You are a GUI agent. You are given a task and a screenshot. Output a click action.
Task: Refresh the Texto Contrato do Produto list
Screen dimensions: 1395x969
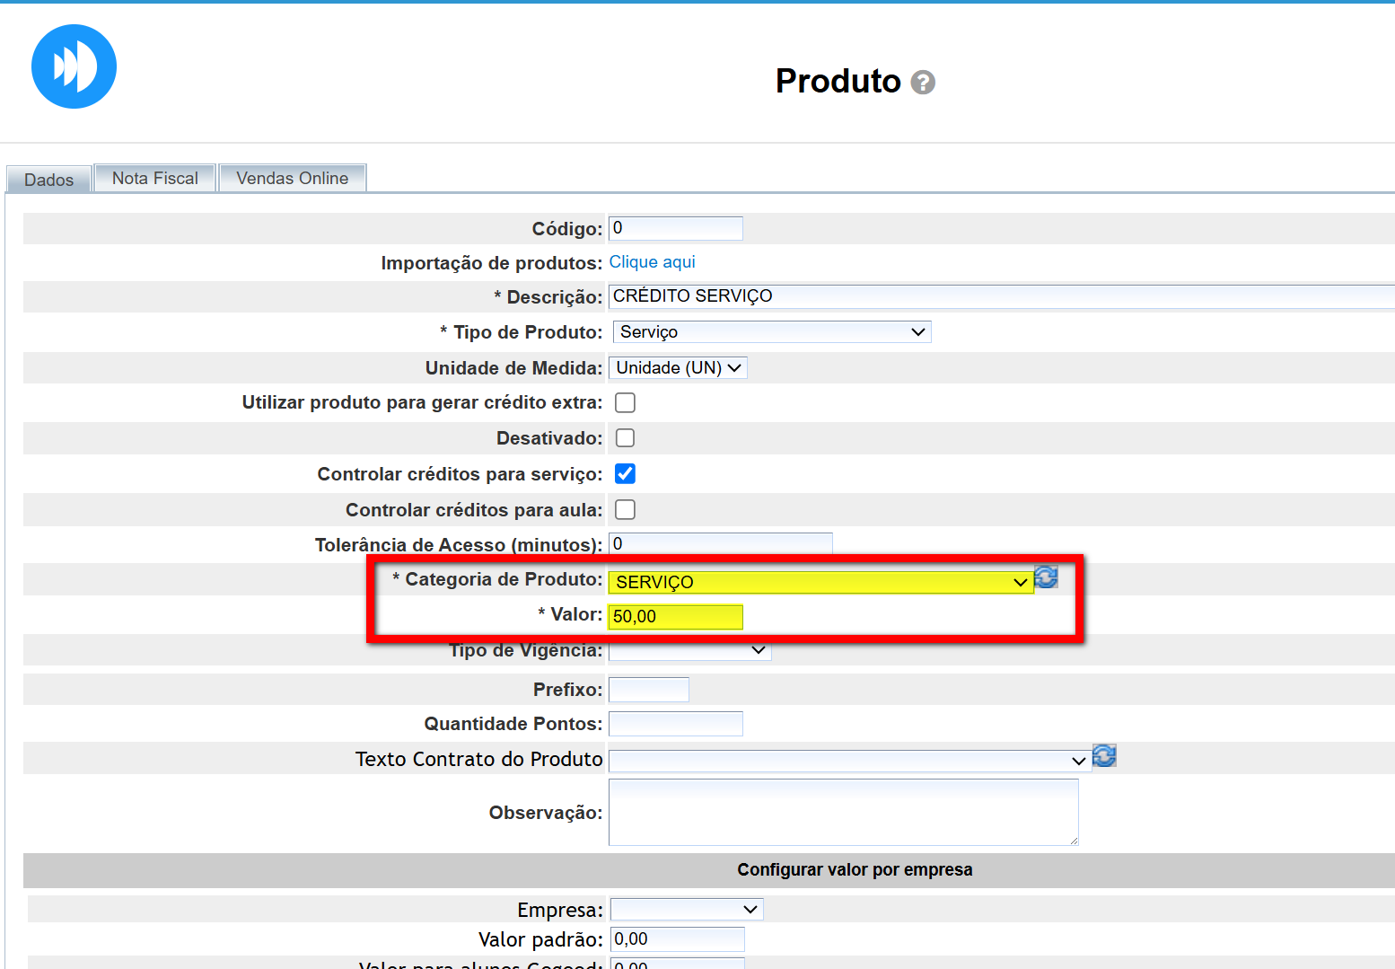tap(1104, 756)
